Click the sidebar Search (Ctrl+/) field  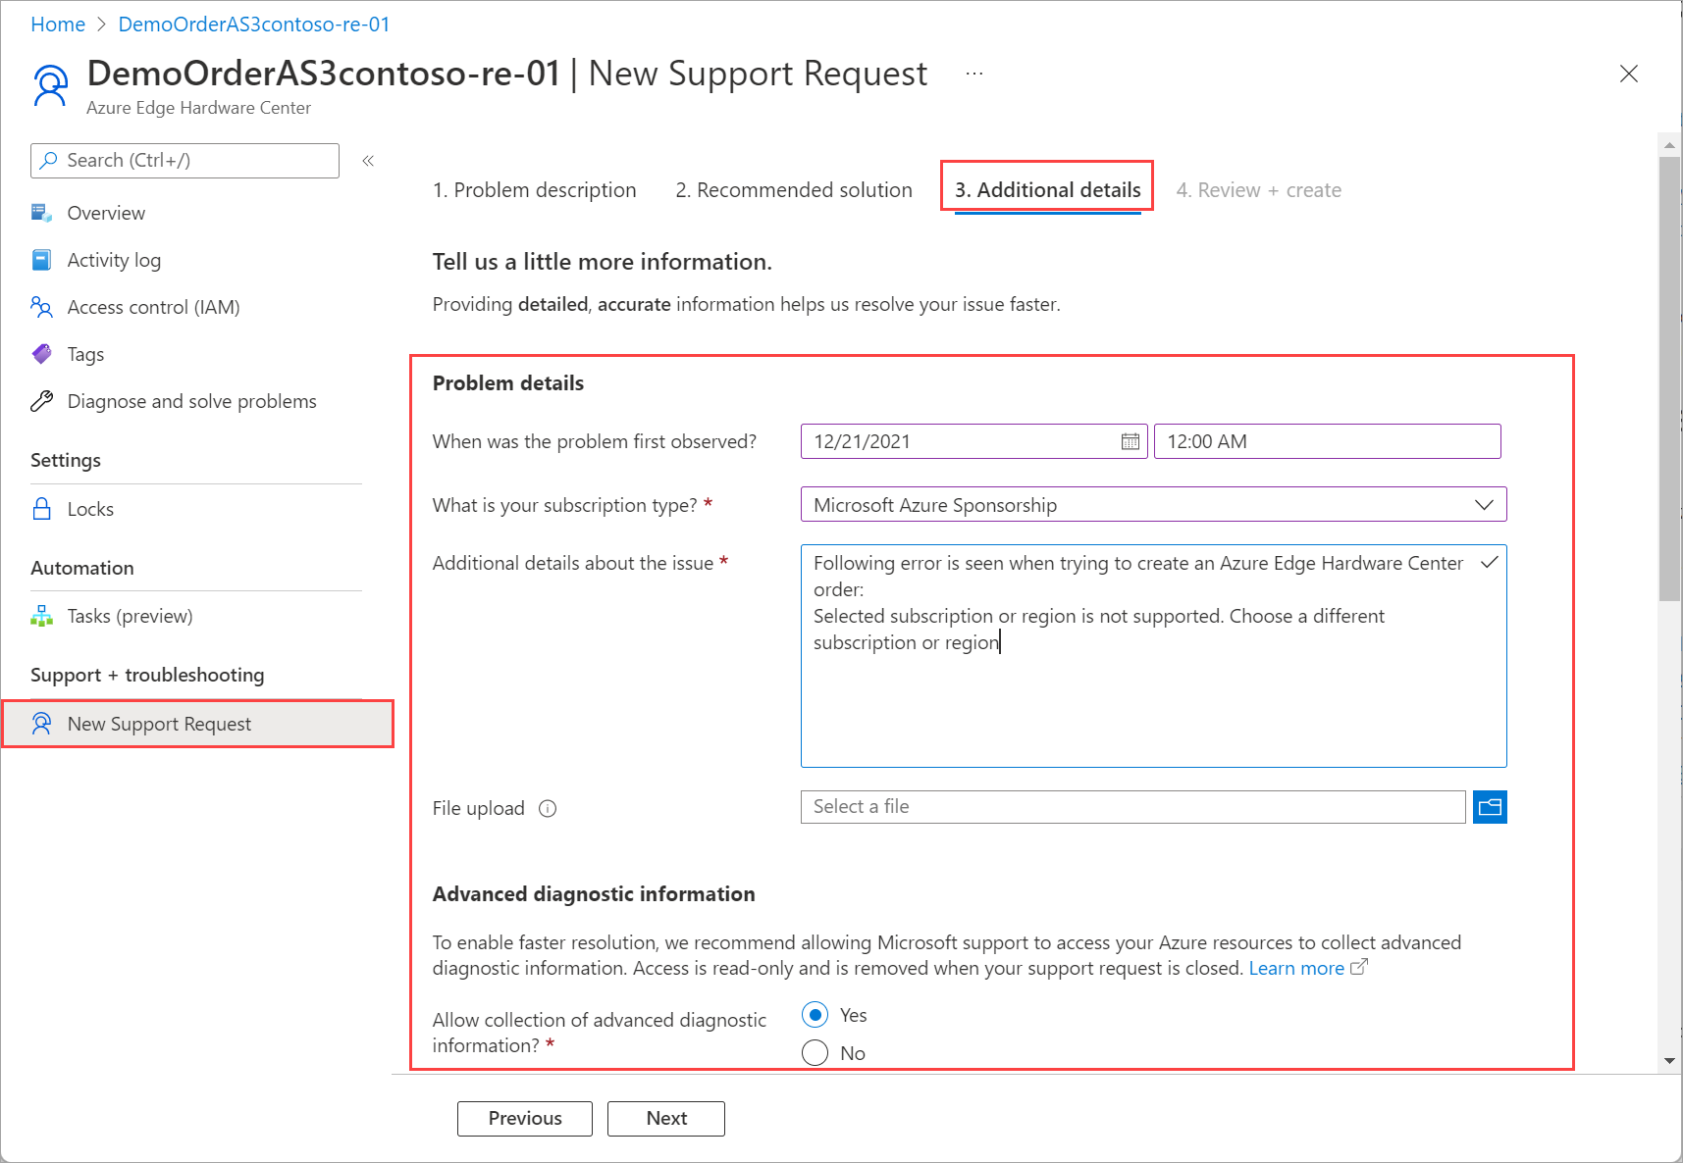click(x=184, y=161)
